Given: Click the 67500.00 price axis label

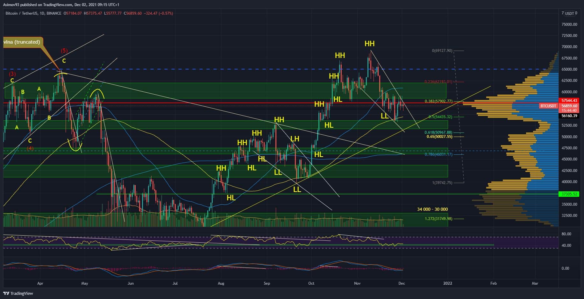Looking at the screenshot, I should click(569, 58).
